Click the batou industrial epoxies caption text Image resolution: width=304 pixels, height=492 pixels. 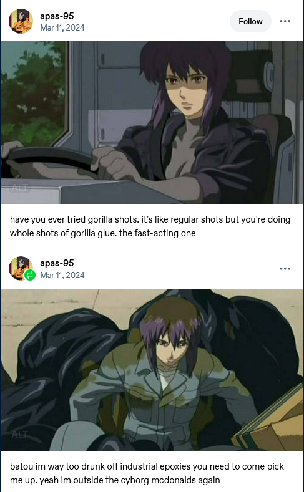click(x=147, y=473)
